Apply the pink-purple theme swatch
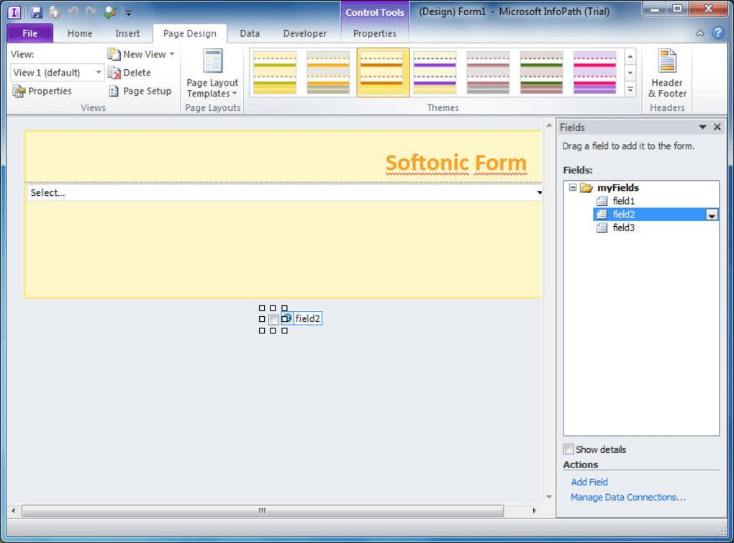The height and width of the screenshot is (543, 734). pyautogui.click(x=595, y=72)
